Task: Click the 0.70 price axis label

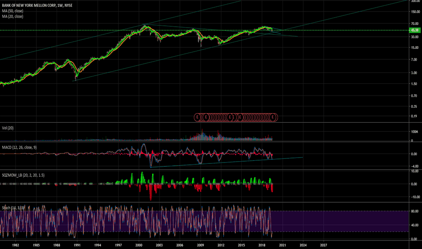Action: coord(415,96)
